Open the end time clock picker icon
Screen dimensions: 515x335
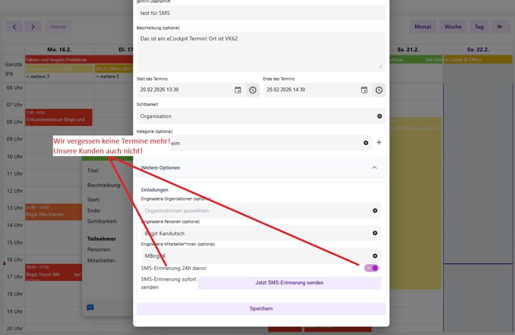(x=379, y=90)
